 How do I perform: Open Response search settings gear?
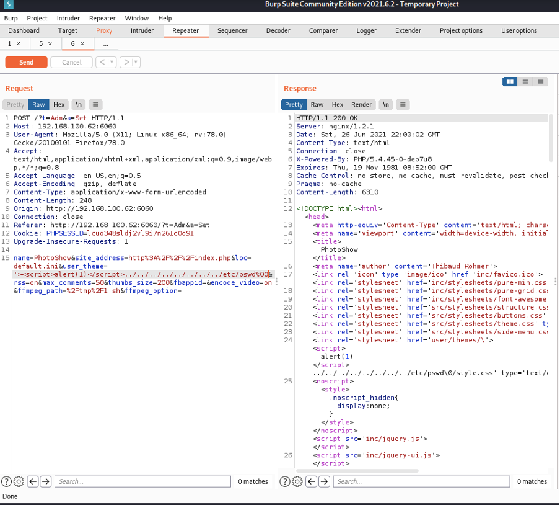pyautogui.click(x=297, y=481)
